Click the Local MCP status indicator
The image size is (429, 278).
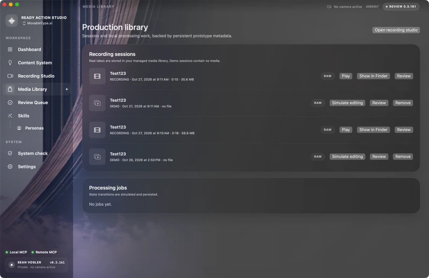coord(16,252)
